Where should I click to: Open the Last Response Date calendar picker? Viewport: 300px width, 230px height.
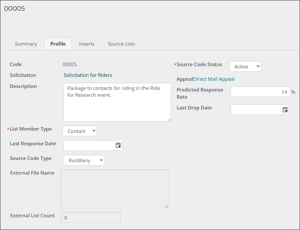click(x=118, y=146)
